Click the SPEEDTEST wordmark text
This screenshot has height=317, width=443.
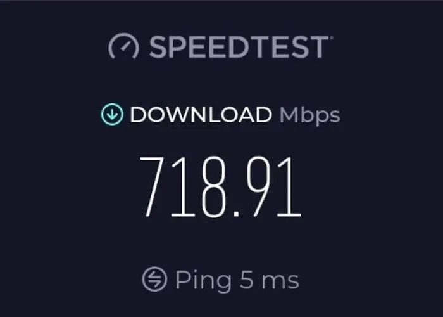coord(239,48)
